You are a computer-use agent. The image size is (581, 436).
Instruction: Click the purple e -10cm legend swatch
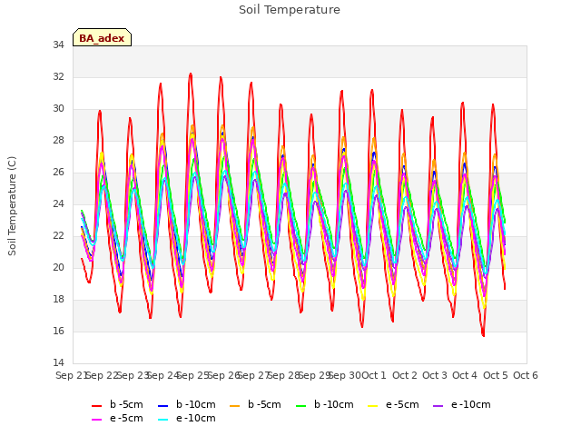(438, 406)
